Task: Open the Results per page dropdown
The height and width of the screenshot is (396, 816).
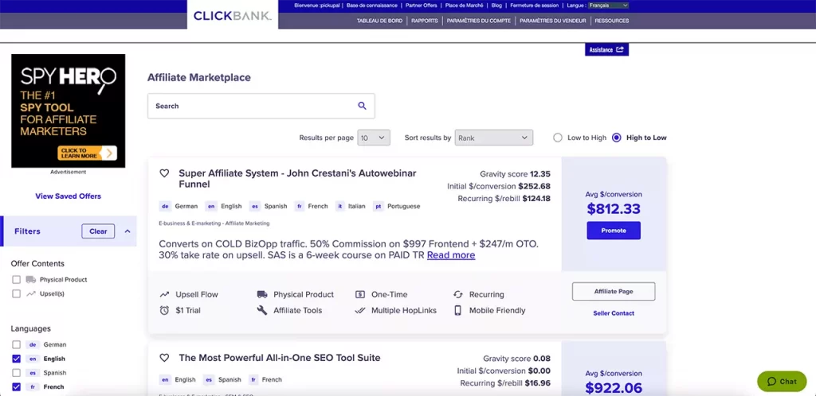Action: click(x=374, y=138)
